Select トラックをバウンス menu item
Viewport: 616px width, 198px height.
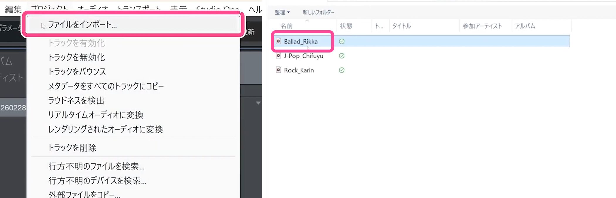pos(77,72)
